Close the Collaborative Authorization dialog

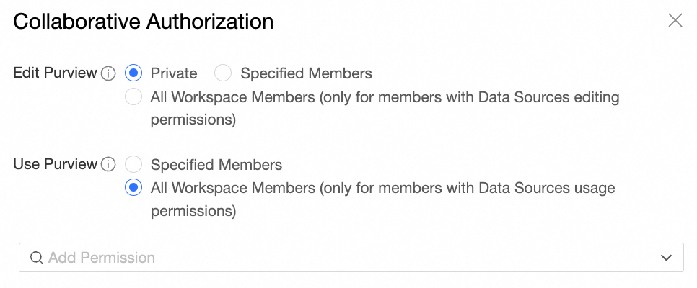[x=675, y=20]
